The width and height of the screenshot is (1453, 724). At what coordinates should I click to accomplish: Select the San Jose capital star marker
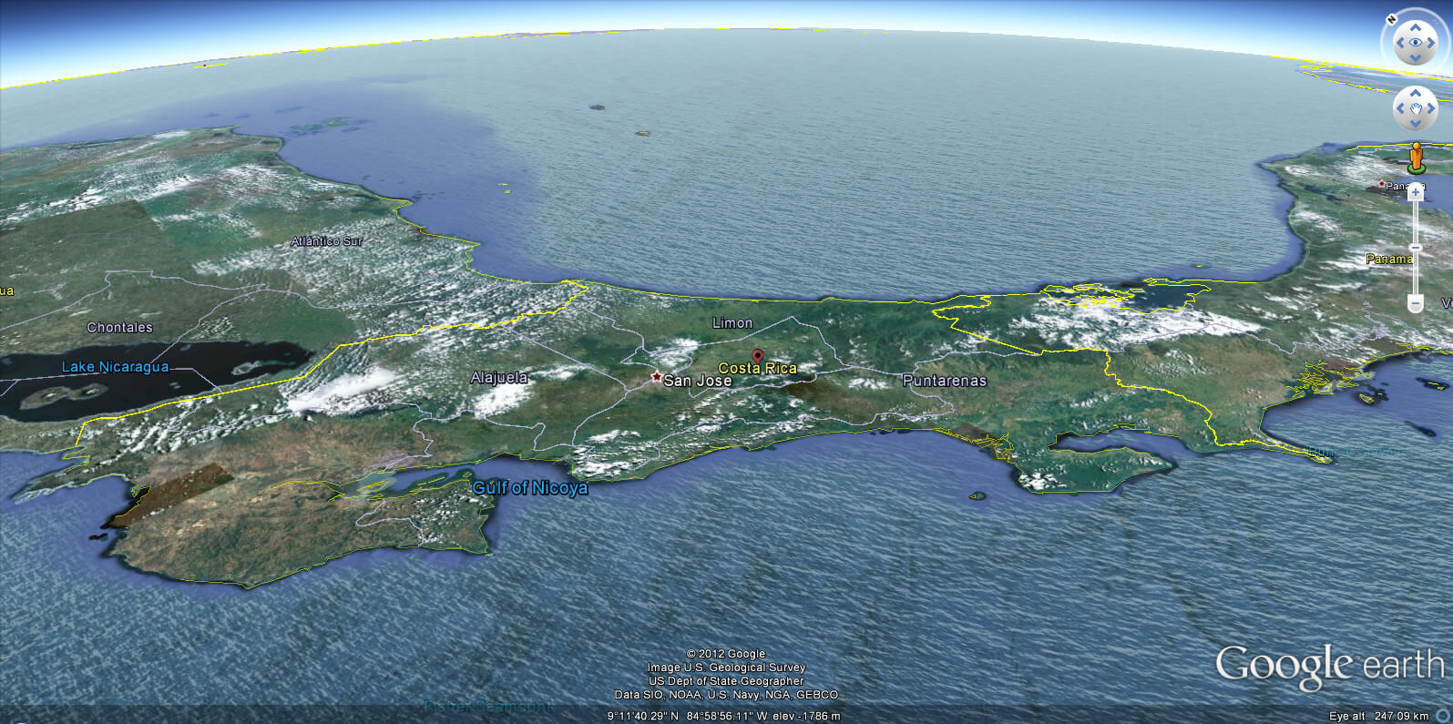point(655,376)
